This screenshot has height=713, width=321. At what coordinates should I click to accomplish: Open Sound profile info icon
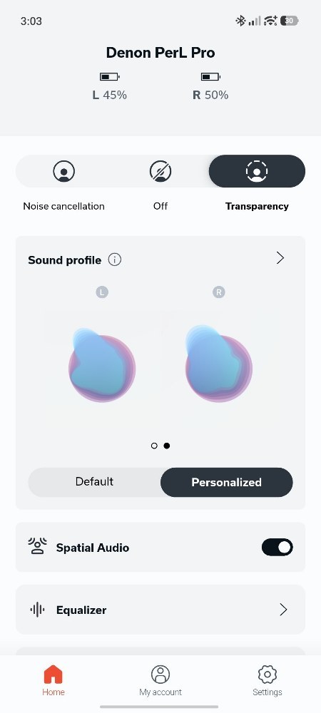(115, 260)
